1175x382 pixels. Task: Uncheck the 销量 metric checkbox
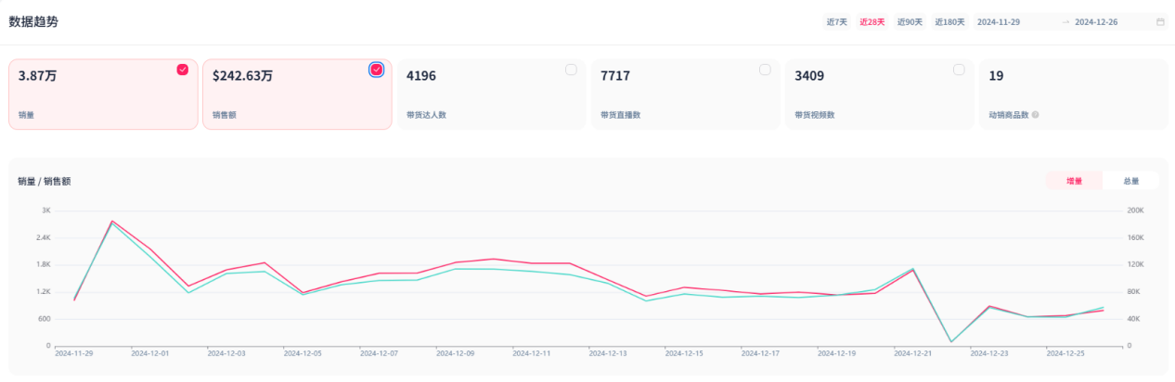tap(183, 70)
